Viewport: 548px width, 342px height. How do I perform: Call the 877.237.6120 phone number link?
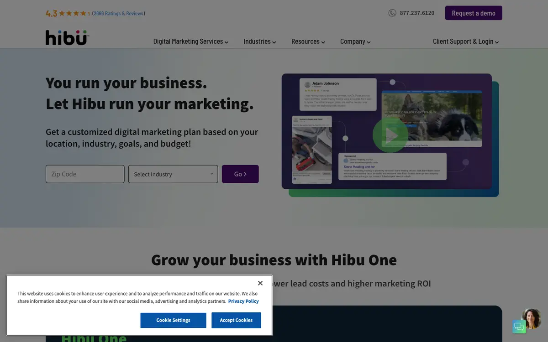point(417,13)
